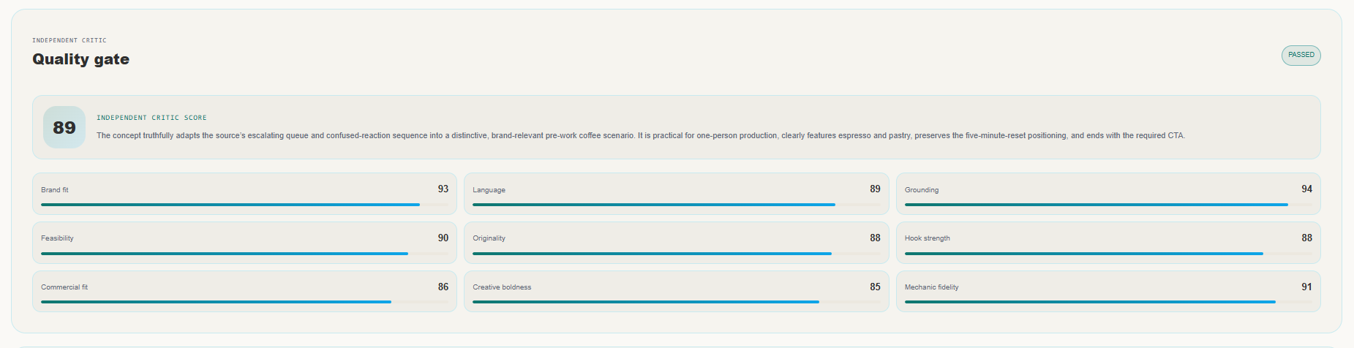Click the Commercial fit progress bar

point(244,302)
